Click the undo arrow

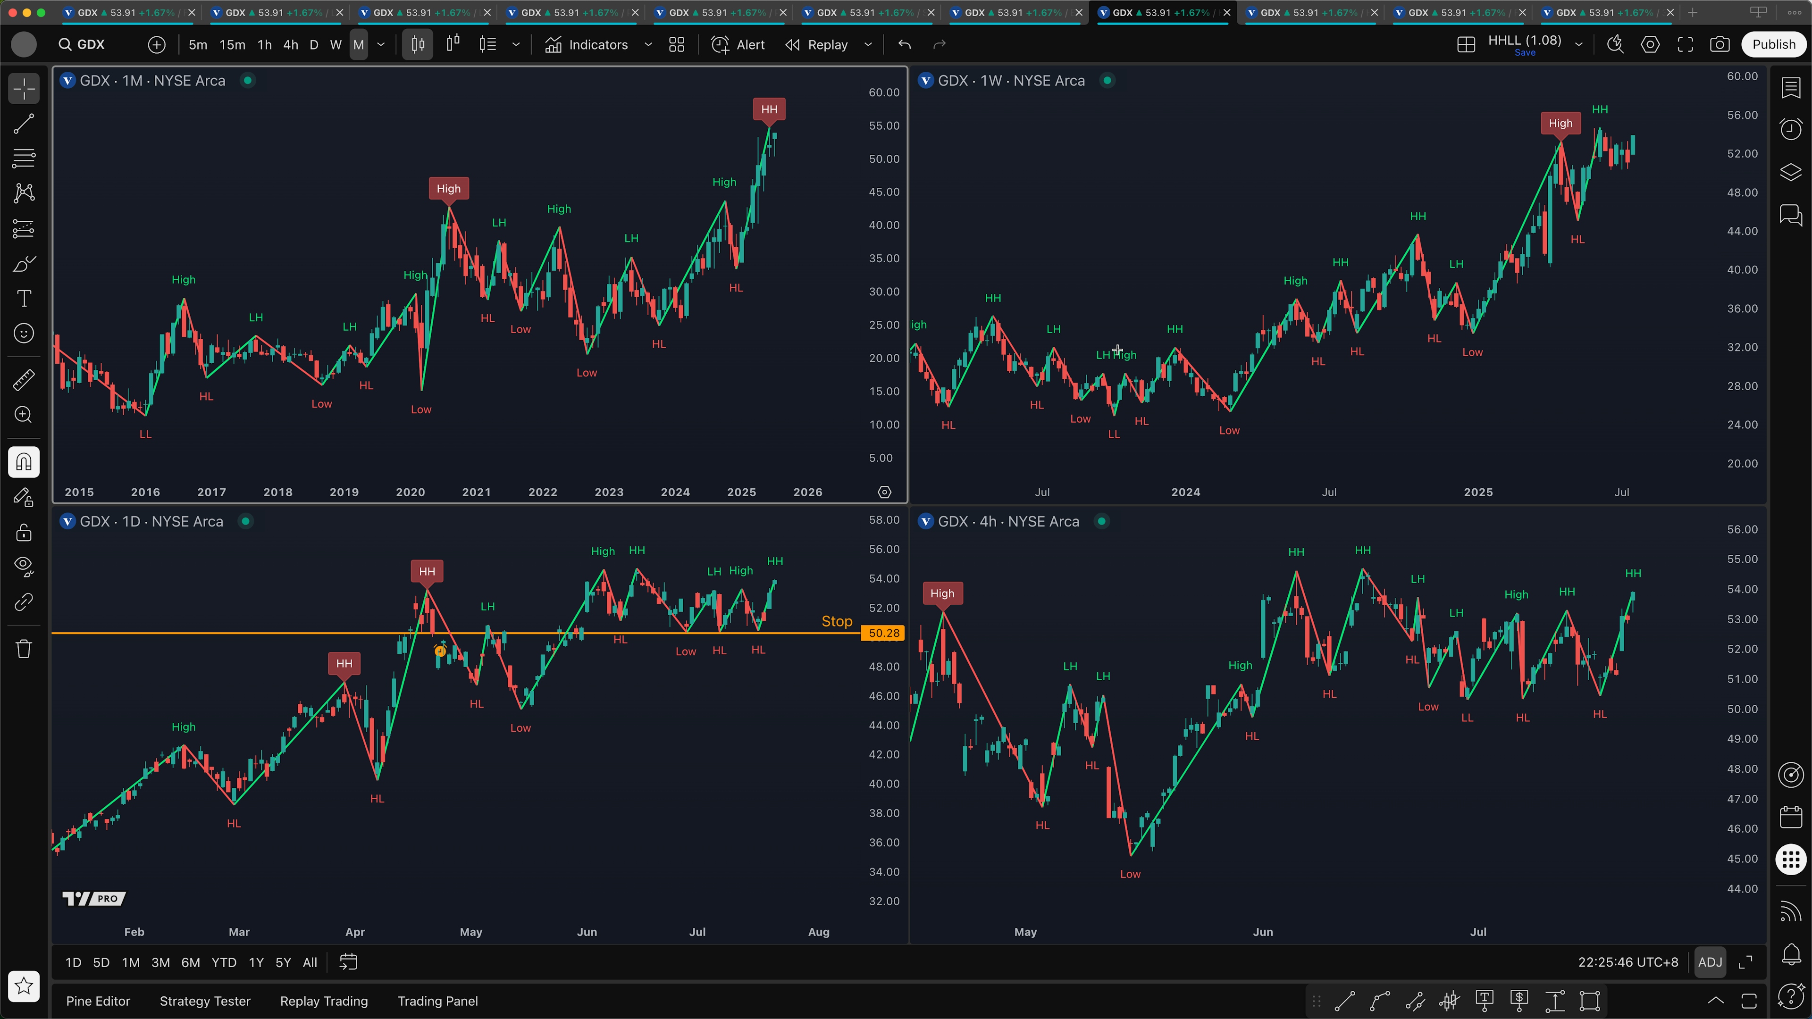905,45
